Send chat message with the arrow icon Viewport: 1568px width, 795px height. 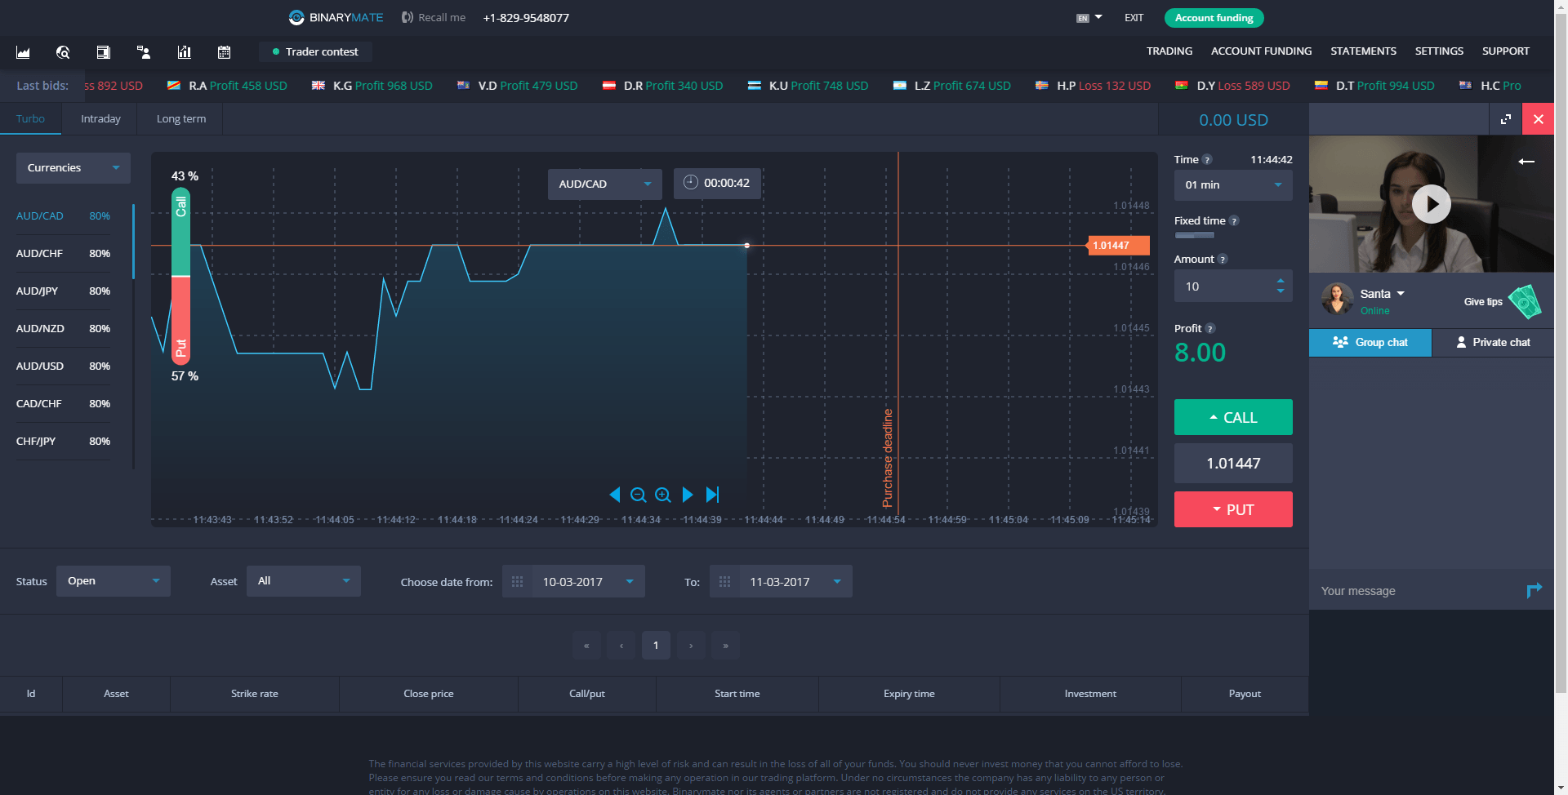coord(1534,590)
